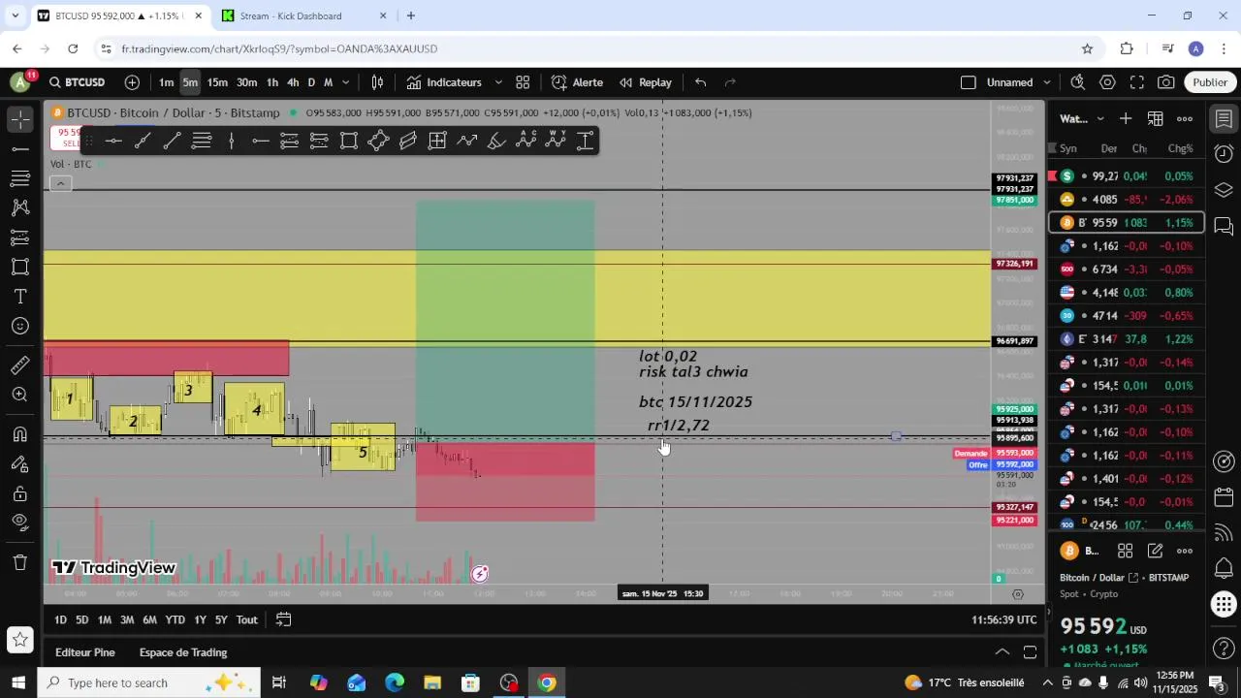Add symbol to compare plus button
Image resolution: width=1241 pixels, height=698 pixels.
pos(132,82)
